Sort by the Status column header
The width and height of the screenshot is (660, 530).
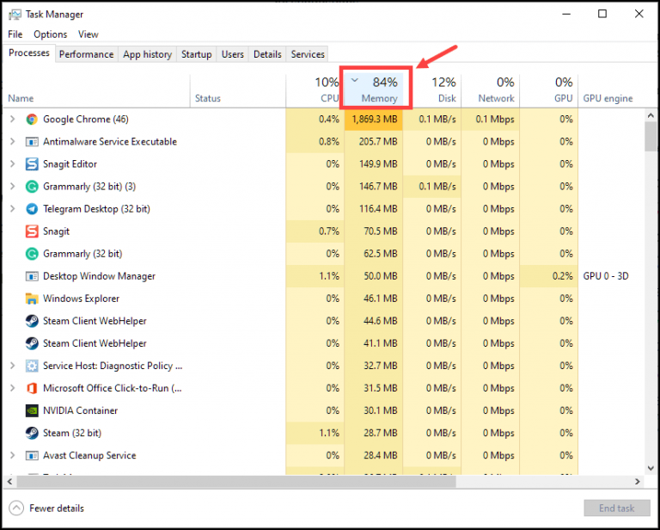(238, 90)
